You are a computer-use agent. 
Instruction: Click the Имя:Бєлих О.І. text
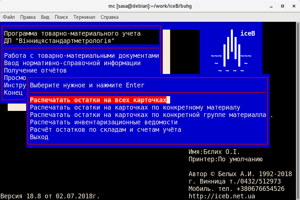pos(214,152)
